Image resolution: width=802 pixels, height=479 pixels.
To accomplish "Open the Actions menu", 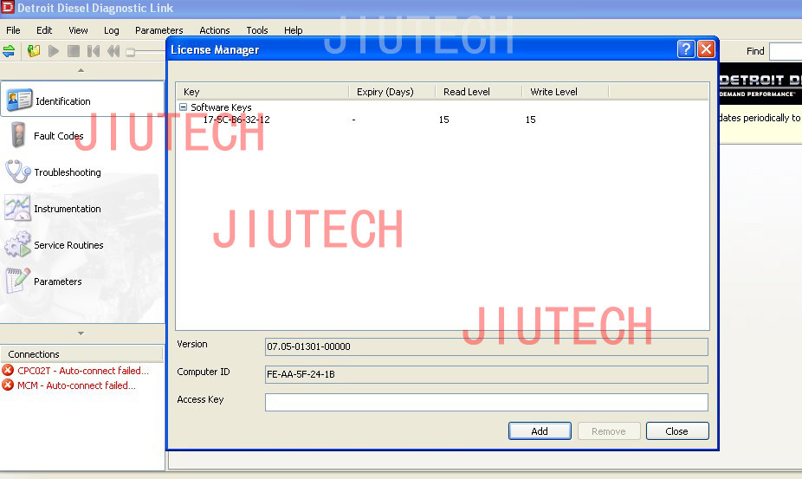I will pyautogui.click(x=214, y=30).
